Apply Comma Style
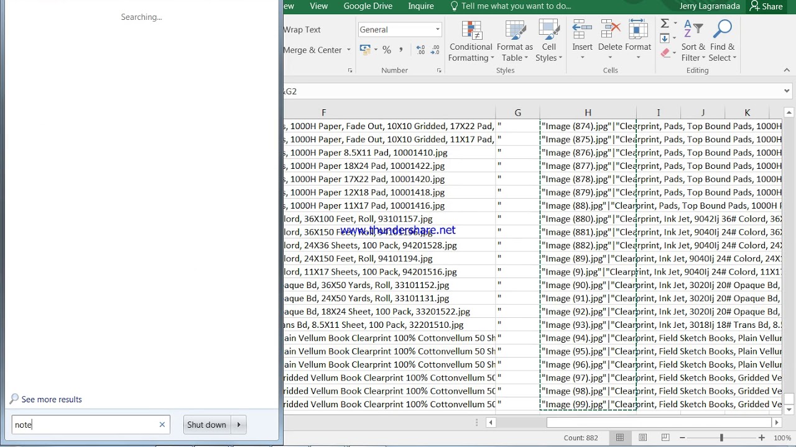Viewport: 796px width, 447px height. 400,50
